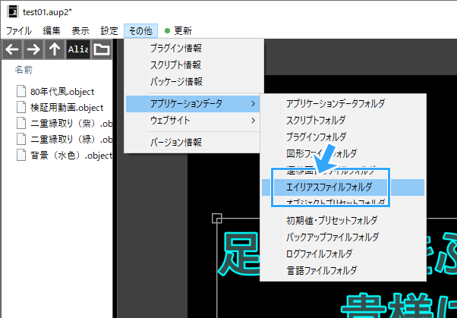Open the folder icon in browser toolbar
457x318 pixels.
pyautogui.click(x=102, y=49)
